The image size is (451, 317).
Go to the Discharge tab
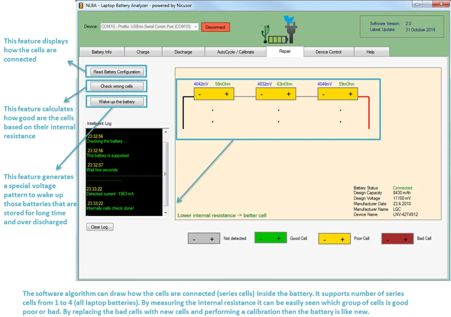click(183, 52)
